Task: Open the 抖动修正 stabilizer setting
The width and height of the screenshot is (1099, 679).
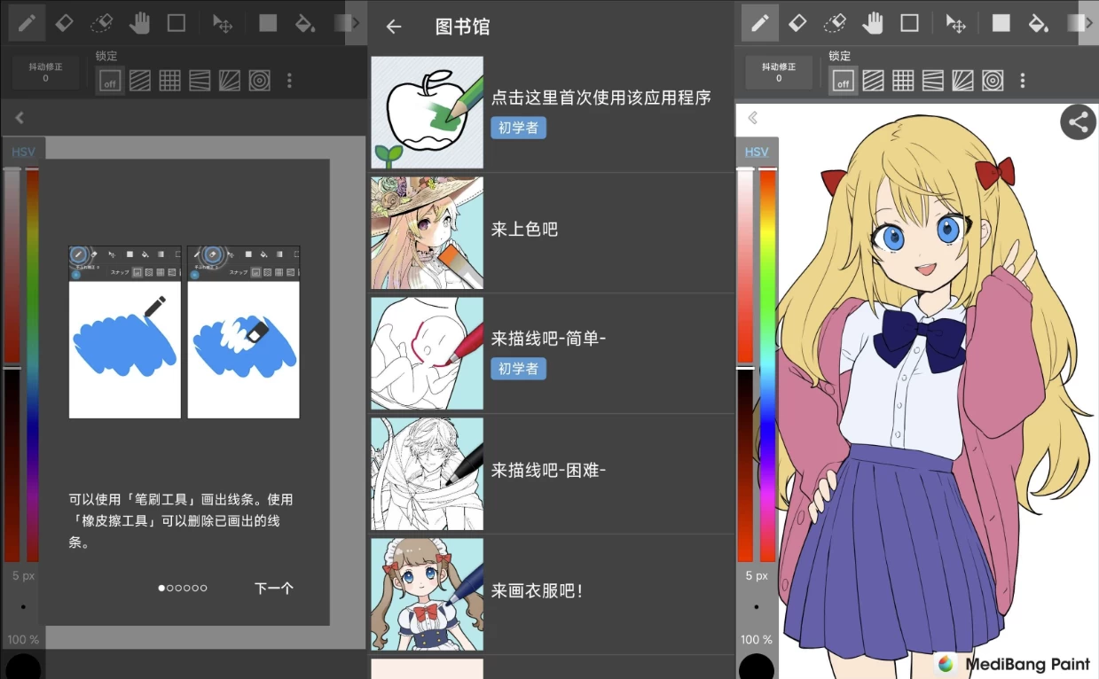Action: coord(44,71)
